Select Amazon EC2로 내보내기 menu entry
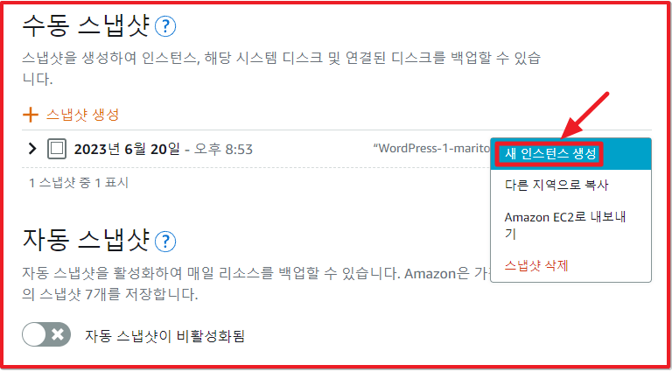672x372 pixels. [566, 226]
